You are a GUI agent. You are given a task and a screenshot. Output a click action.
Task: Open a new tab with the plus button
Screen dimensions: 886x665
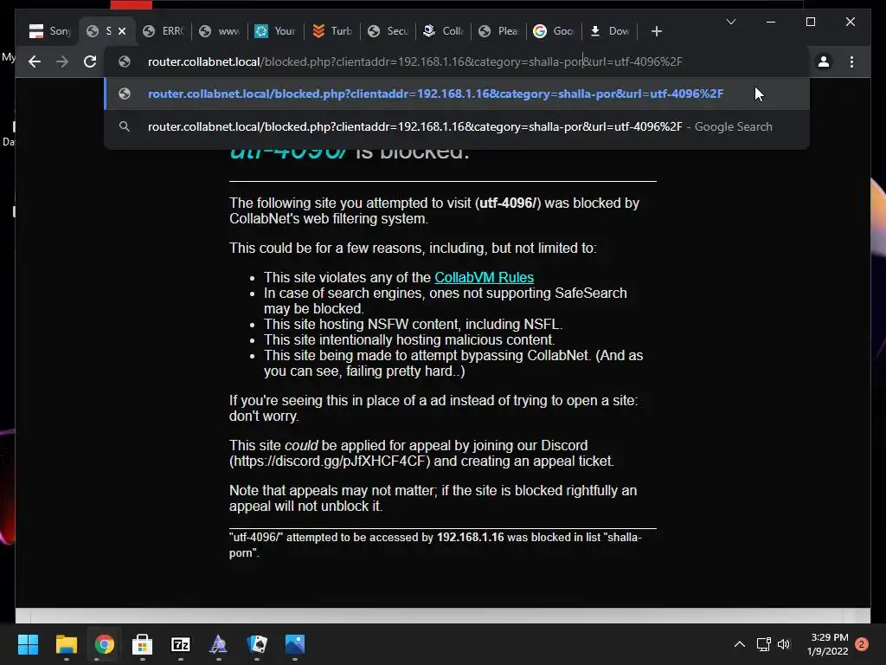coord(656,31)
